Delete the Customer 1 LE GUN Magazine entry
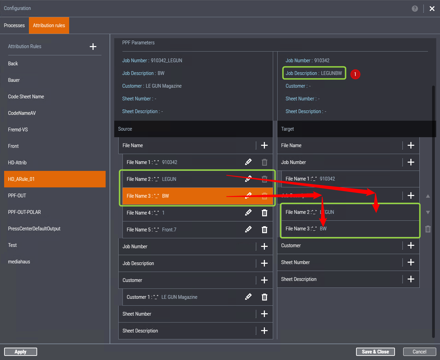The height and width of the screenshot is (360, 440). [x=264, y=297]
